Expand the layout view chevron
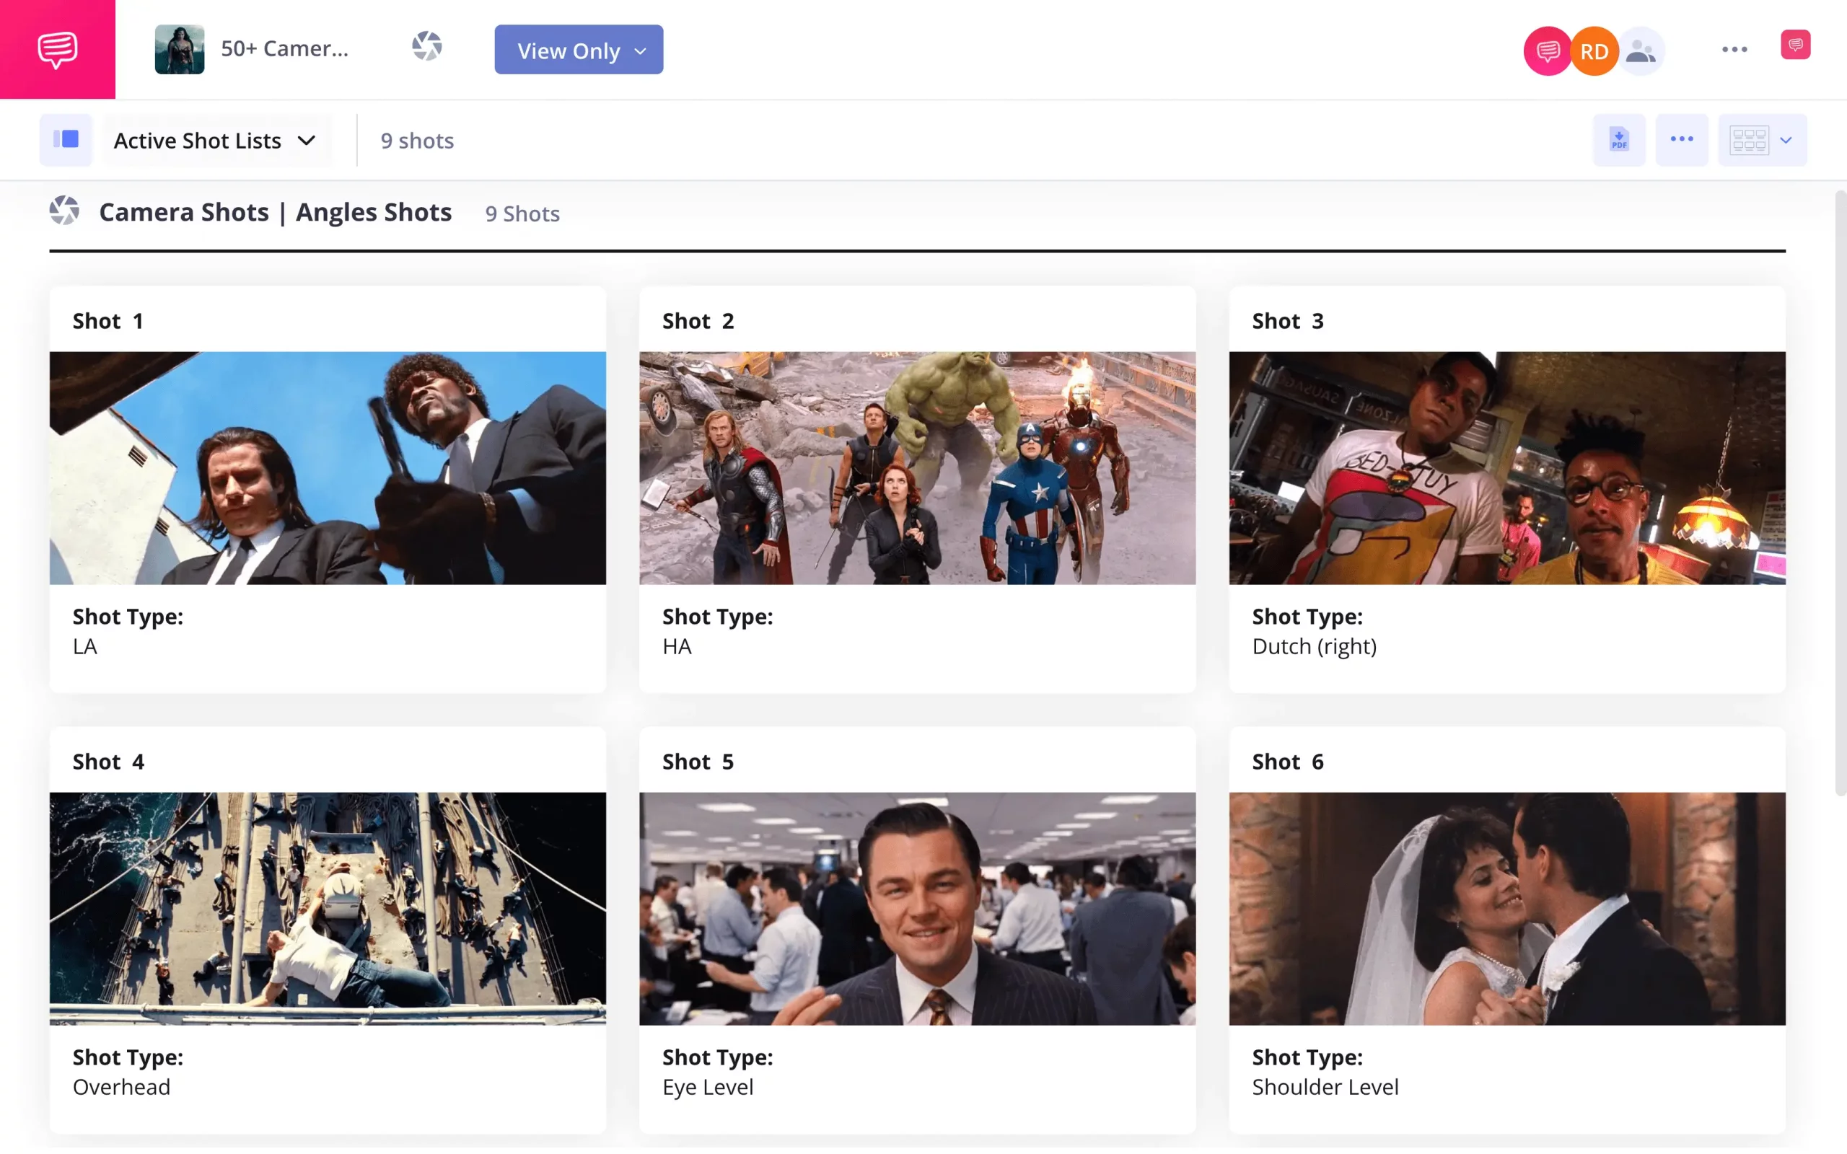The width and height of the screenshot is (1847, 1154). pos(1786,141)
